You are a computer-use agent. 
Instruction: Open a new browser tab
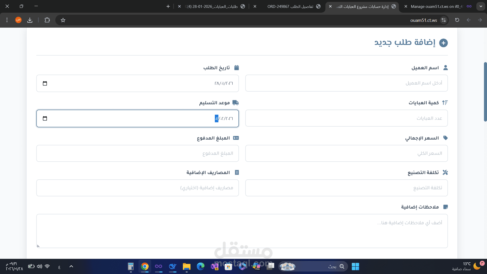168,6
